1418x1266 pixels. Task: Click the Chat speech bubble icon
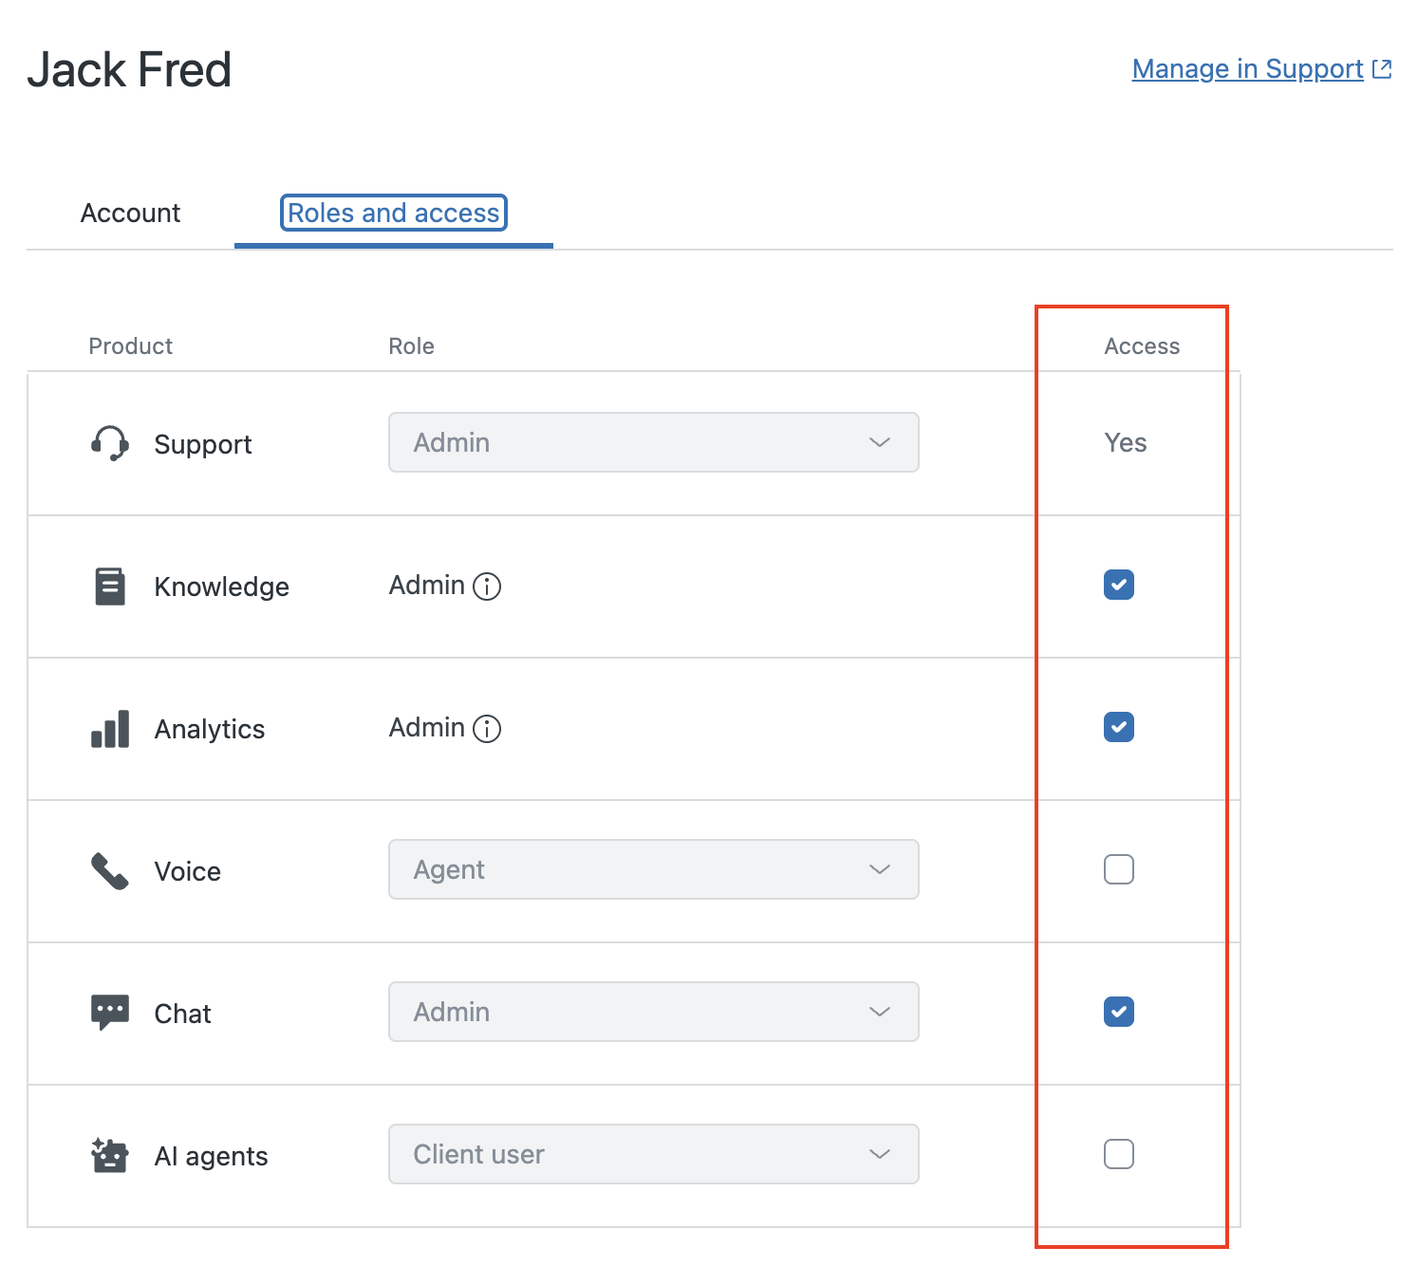(x=110, y=1013)
